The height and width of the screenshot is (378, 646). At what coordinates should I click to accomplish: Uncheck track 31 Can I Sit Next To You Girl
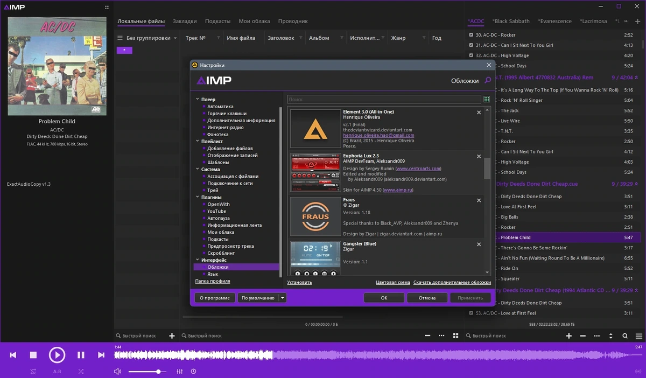pos(472,45)
